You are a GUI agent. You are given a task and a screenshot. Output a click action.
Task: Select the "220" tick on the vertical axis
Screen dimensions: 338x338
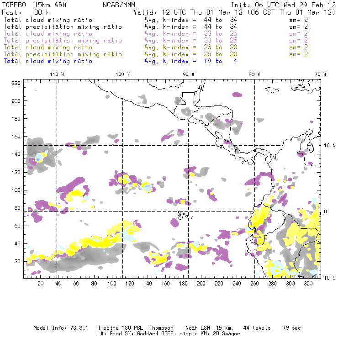(16, 83)
